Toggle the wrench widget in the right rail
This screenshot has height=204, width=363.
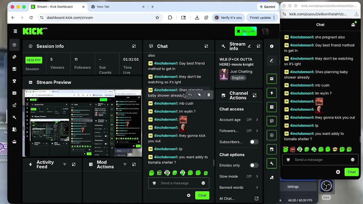272,163
